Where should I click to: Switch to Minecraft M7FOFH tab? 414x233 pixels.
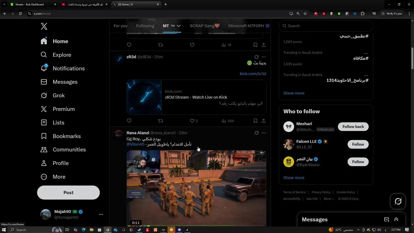249,26
